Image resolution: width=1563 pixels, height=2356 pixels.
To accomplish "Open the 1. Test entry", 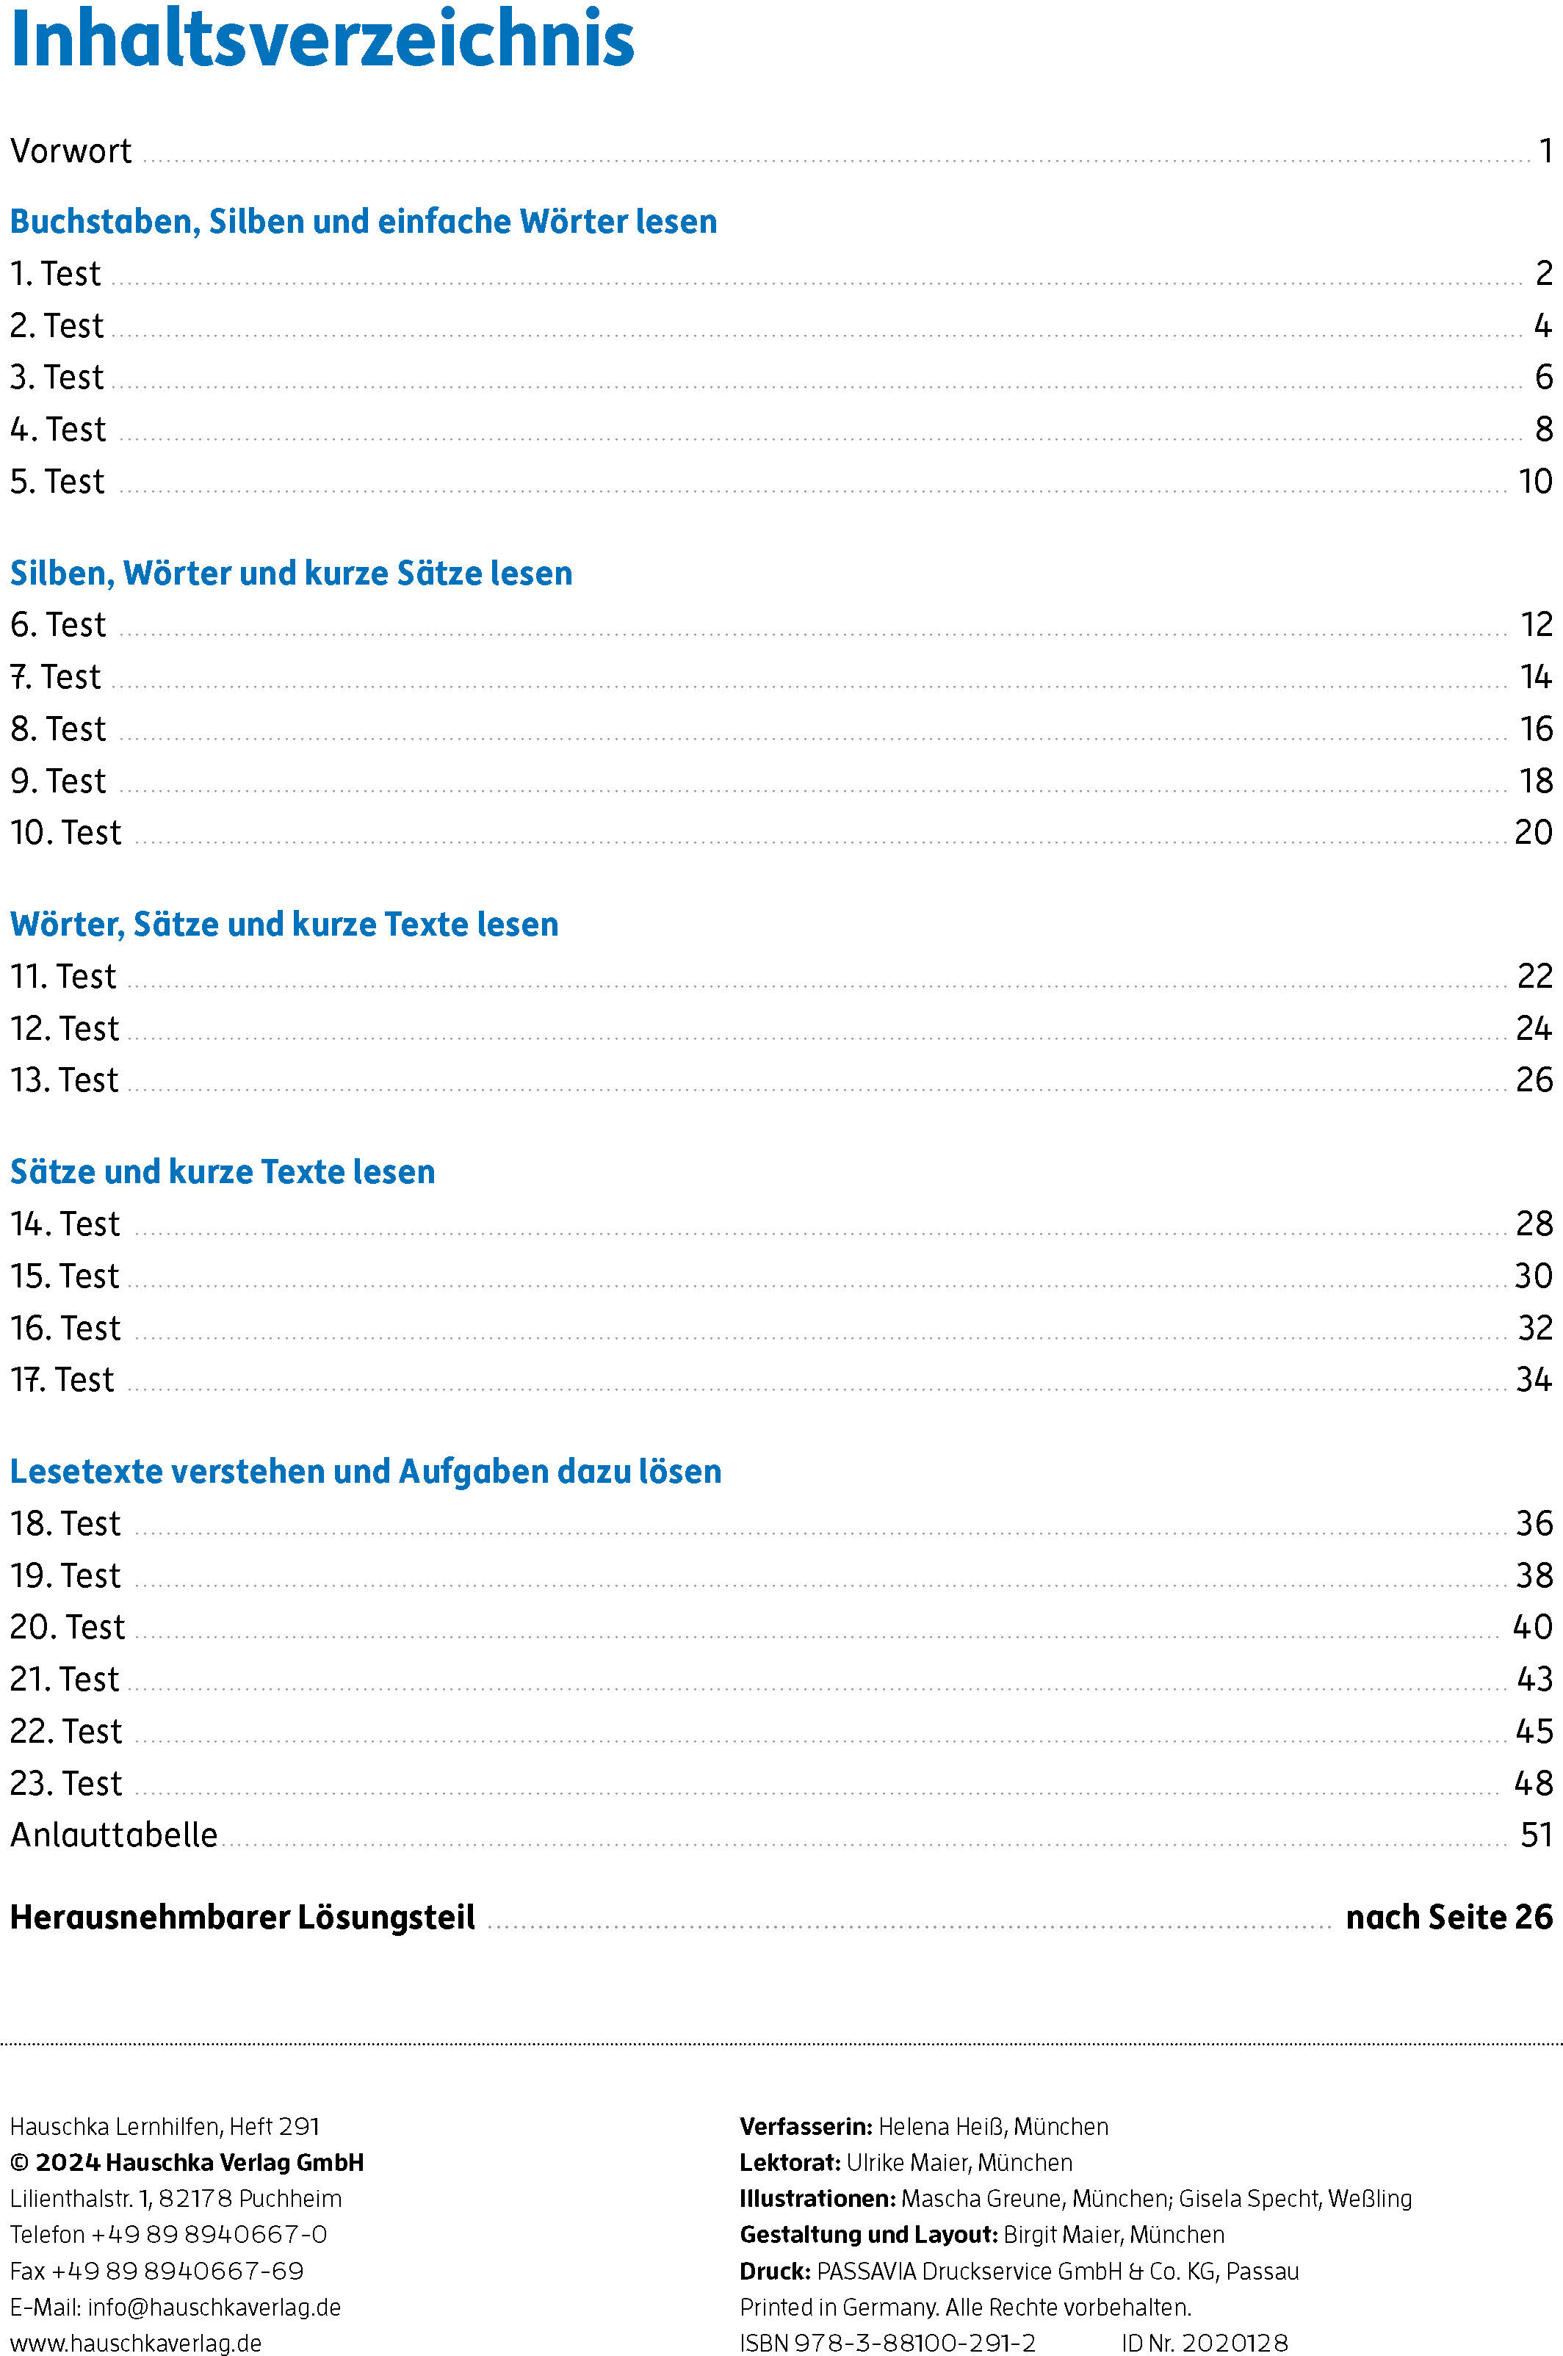I will [x=56, y=274].
